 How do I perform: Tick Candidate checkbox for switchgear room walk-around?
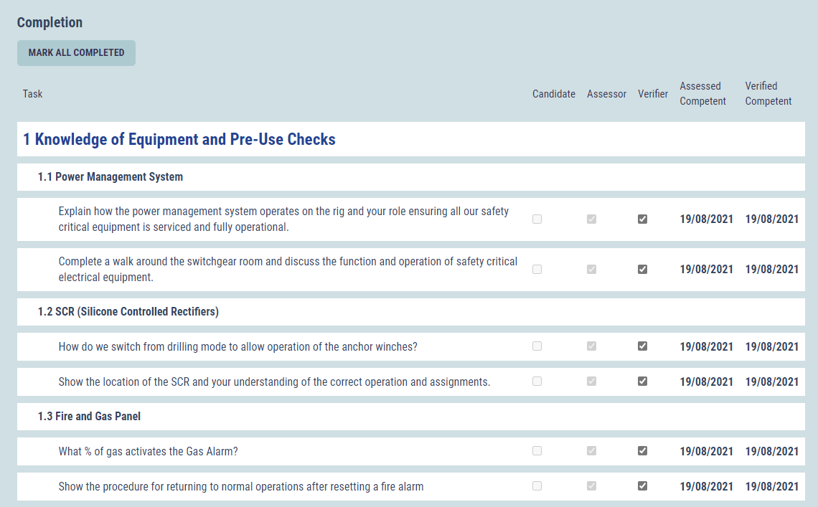[x=537, y=270]
